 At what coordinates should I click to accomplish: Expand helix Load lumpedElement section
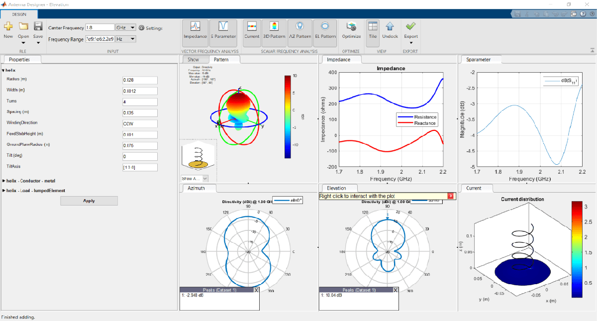click(4, 191)
